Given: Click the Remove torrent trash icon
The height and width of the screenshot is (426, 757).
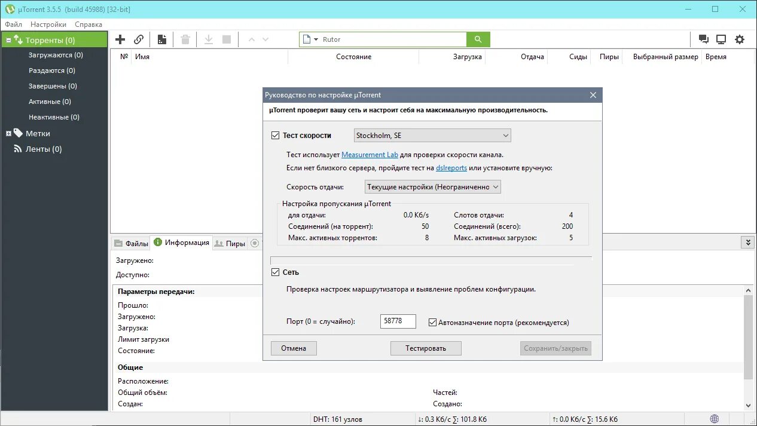Looking at the screenshot, I should point(185,39).
